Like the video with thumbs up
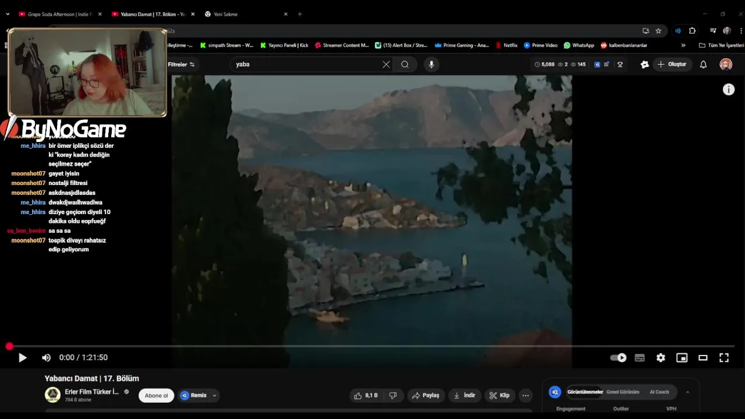745x419 pixels. (366, 396)
